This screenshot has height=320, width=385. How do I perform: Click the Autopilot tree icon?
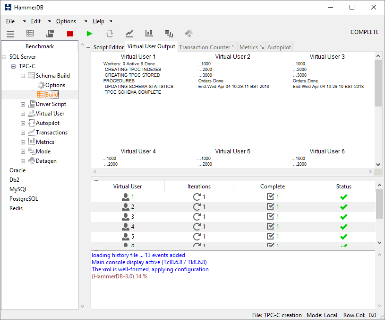pos(32,123)
